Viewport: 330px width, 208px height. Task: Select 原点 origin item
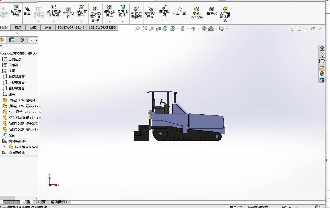coord(12,94)
